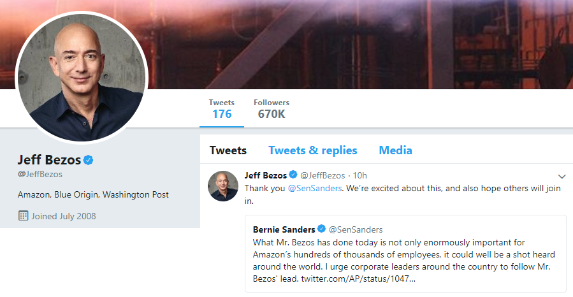Open the twitter.com/AP/status link
Viewport: 573px width, 297px height.
[358, 279]
